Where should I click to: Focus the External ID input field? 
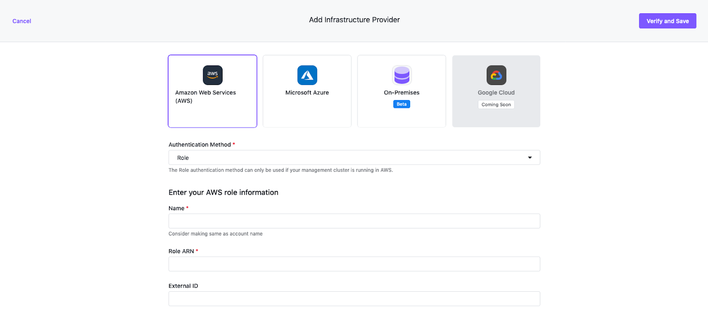coord(354,298)
